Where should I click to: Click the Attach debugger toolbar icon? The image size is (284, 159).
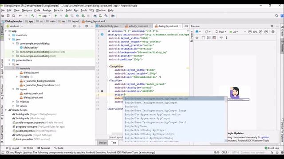pos(83,16)
